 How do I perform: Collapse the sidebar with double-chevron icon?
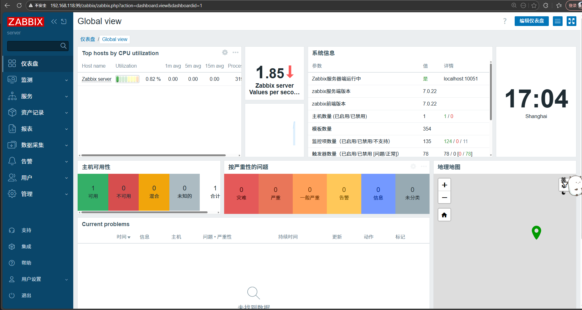(x=54, y=21)
